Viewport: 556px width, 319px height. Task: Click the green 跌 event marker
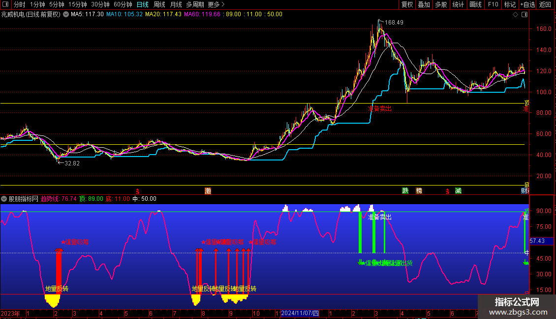[x=405, y=191]
